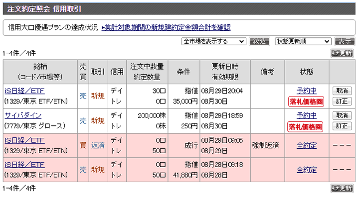Select the (7779/東京 グロース) code text
Image resolution: width=359 pixels, height=198 pixels.
tap(35, 125)
